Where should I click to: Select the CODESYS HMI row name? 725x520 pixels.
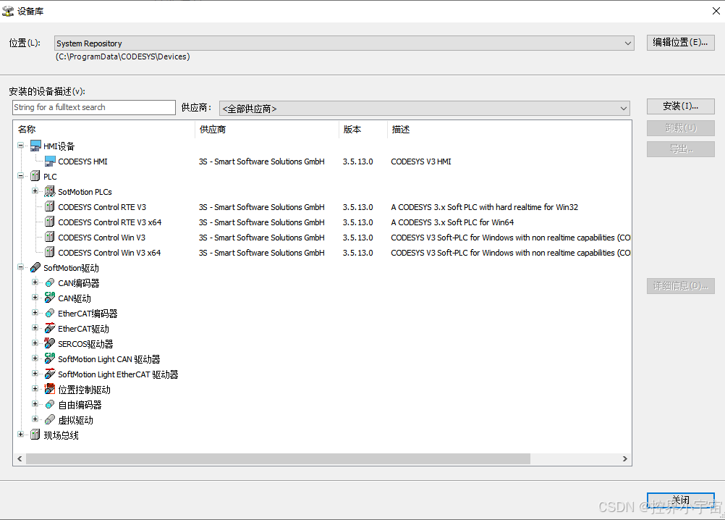(x=82, y=162)
